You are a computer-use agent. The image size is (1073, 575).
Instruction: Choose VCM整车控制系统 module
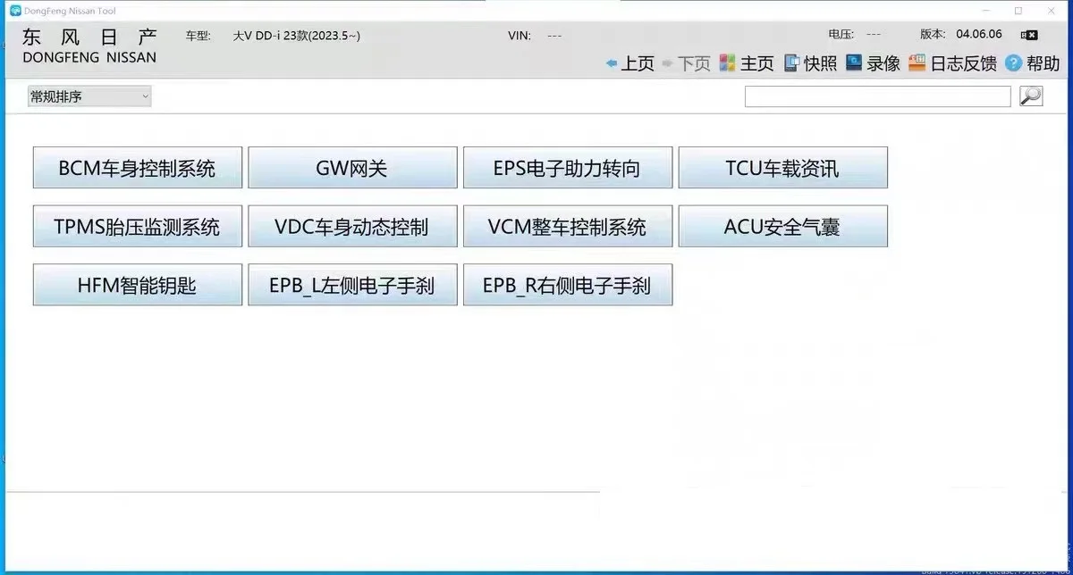click(x=568, y=227)
